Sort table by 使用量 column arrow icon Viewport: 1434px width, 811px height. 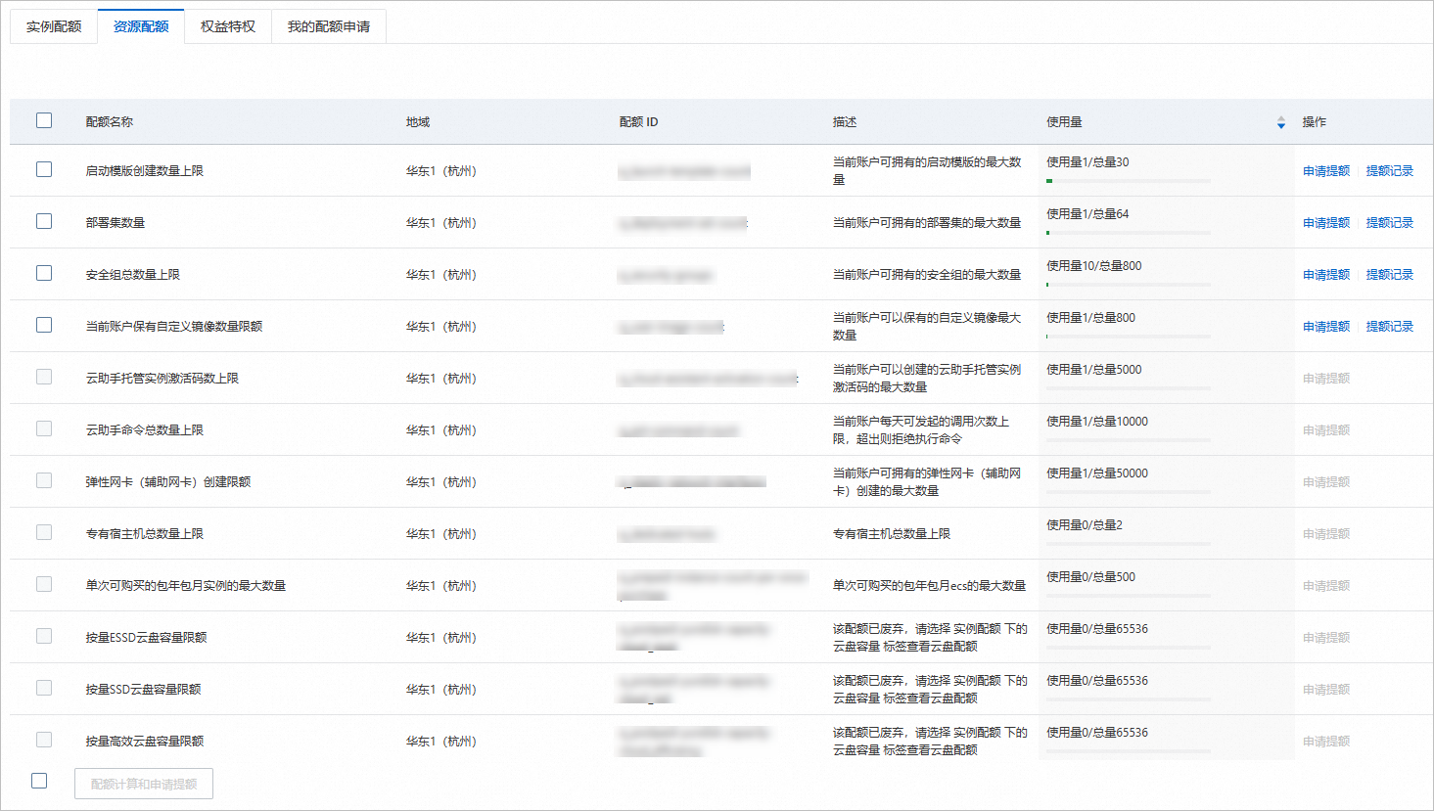point(1280,122)
